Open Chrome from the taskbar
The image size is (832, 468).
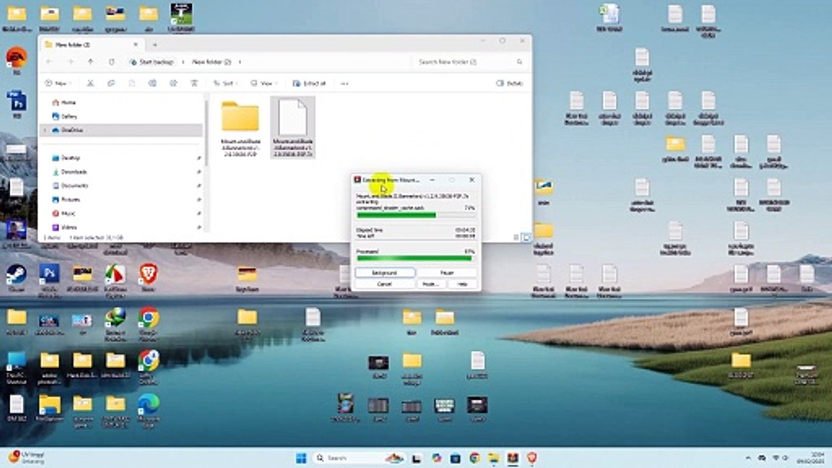[474, 458]
